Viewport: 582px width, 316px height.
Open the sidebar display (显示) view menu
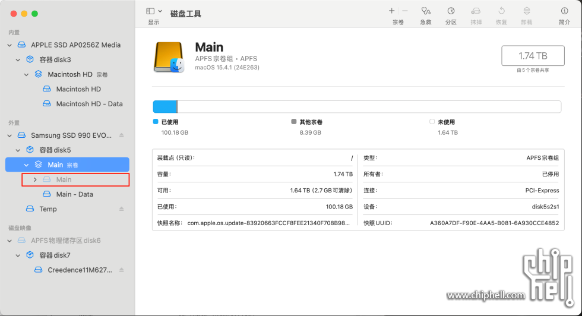160,11
